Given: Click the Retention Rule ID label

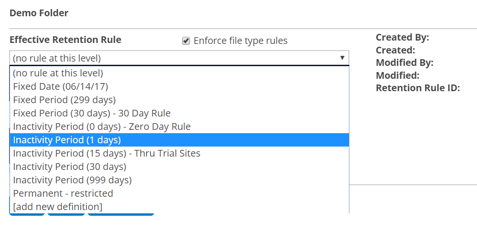Looking at the screenshot, I should point(418,88).
